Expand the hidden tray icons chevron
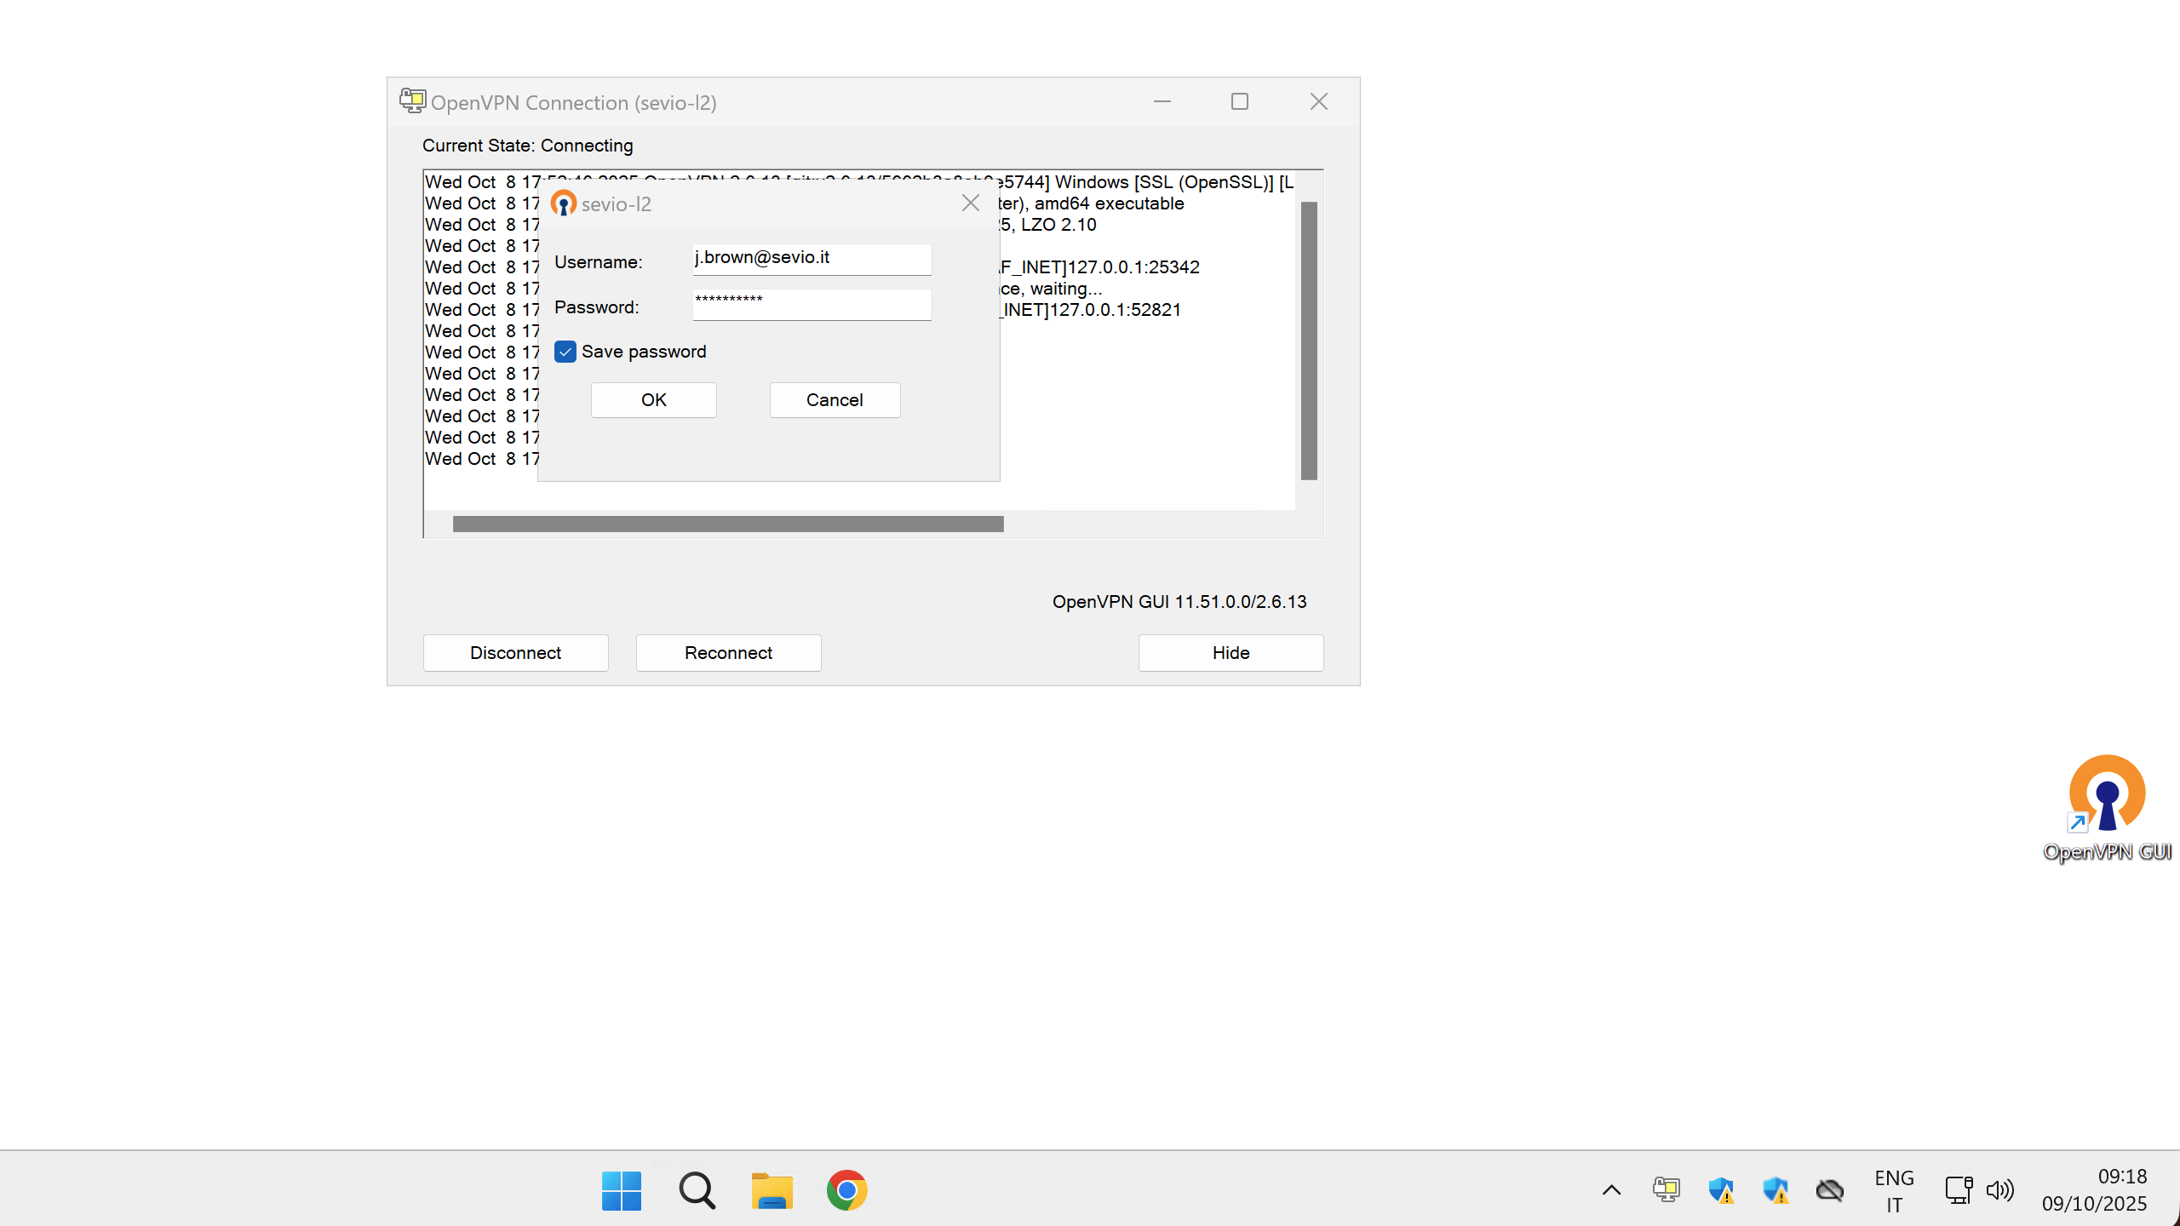2180x1226 pixels. click(1611, 1189)
